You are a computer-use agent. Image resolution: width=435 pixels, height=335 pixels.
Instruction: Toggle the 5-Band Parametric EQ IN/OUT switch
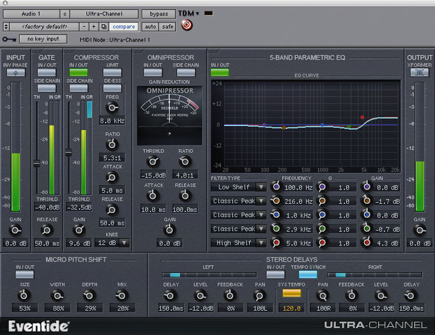click(x=219, y=73)
